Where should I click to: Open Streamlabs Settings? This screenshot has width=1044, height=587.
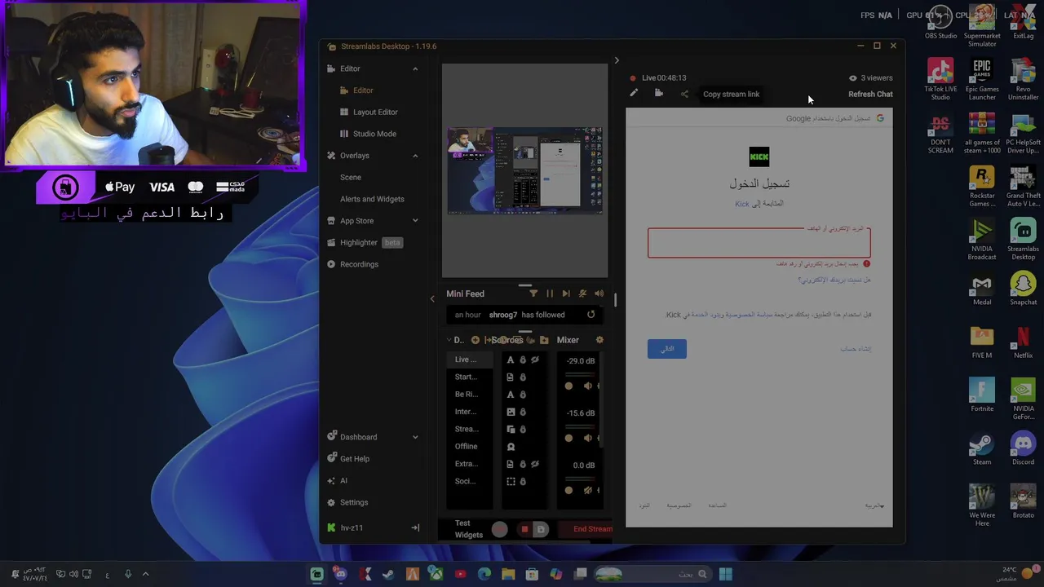[x=354, y=502]
